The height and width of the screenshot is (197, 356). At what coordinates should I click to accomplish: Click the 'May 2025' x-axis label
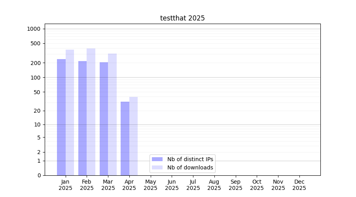(151, 185)
